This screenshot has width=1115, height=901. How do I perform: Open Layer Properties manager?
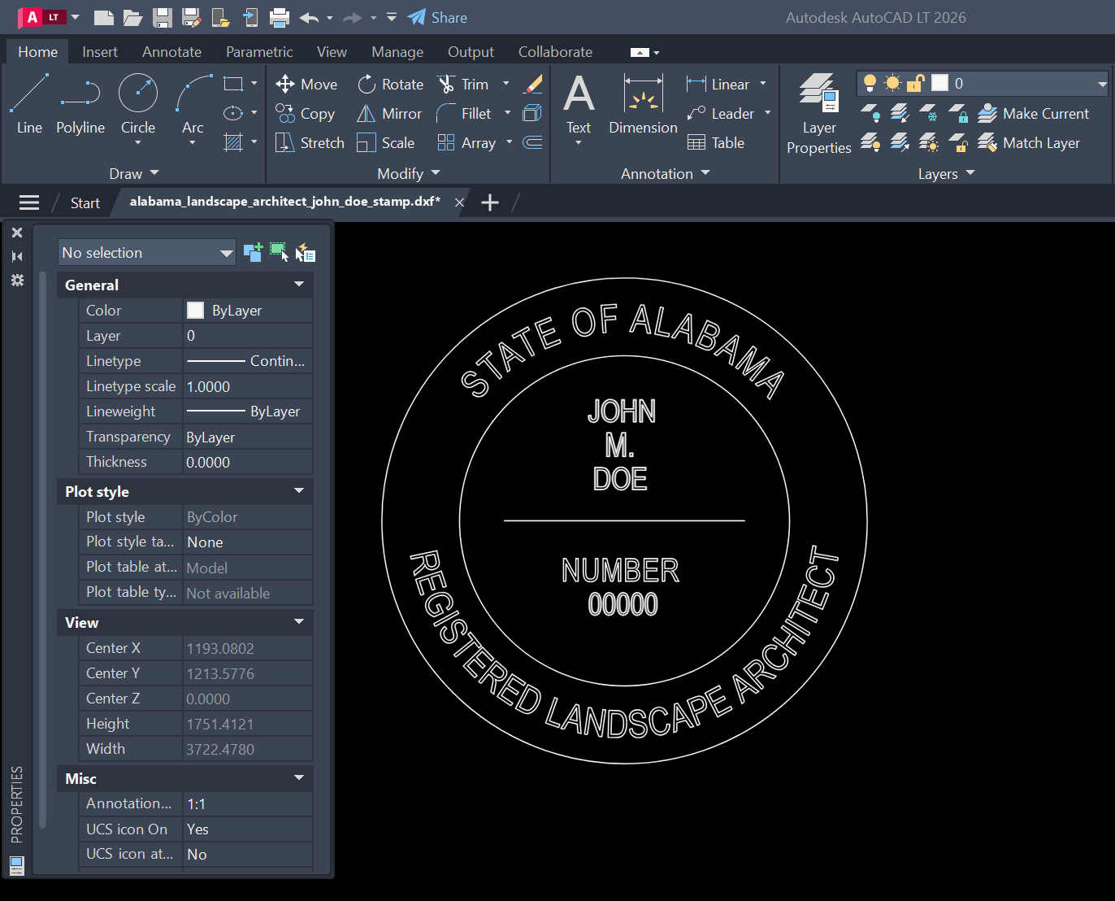tap(818, 114)
